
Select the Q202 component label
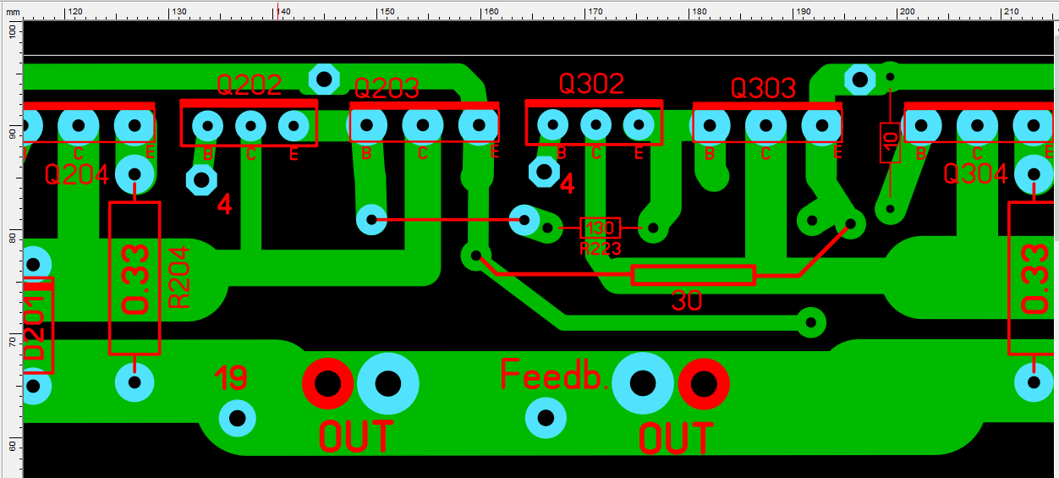[249, 85]
